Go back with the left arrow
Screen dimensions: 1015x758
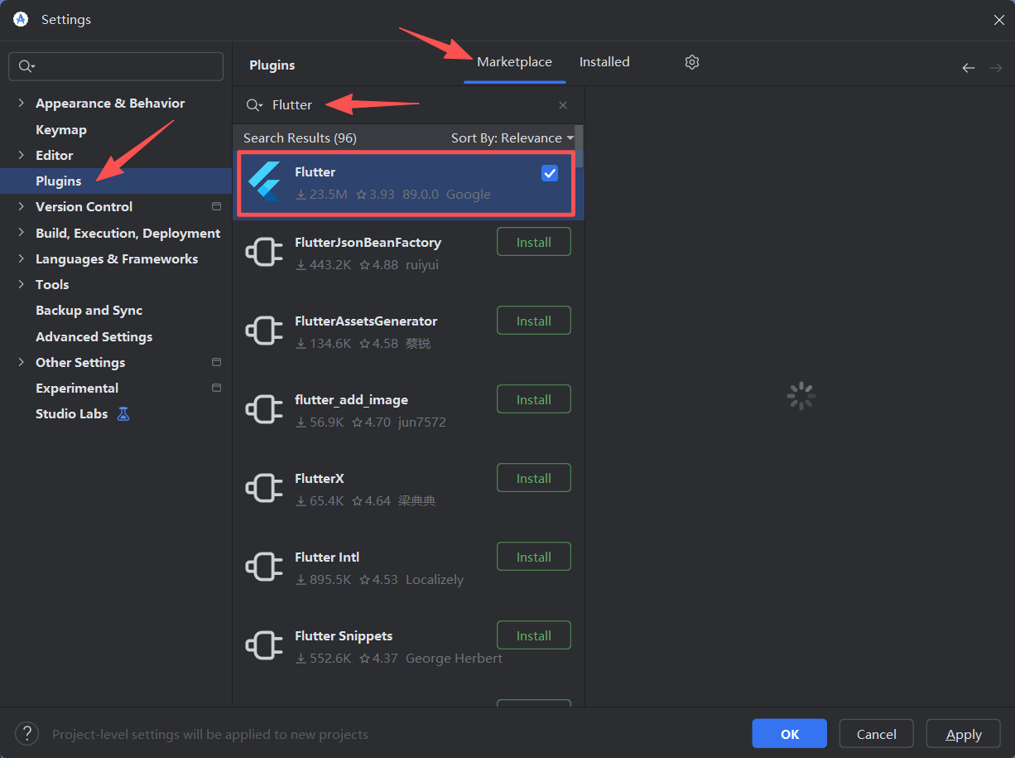coord(969,68)
